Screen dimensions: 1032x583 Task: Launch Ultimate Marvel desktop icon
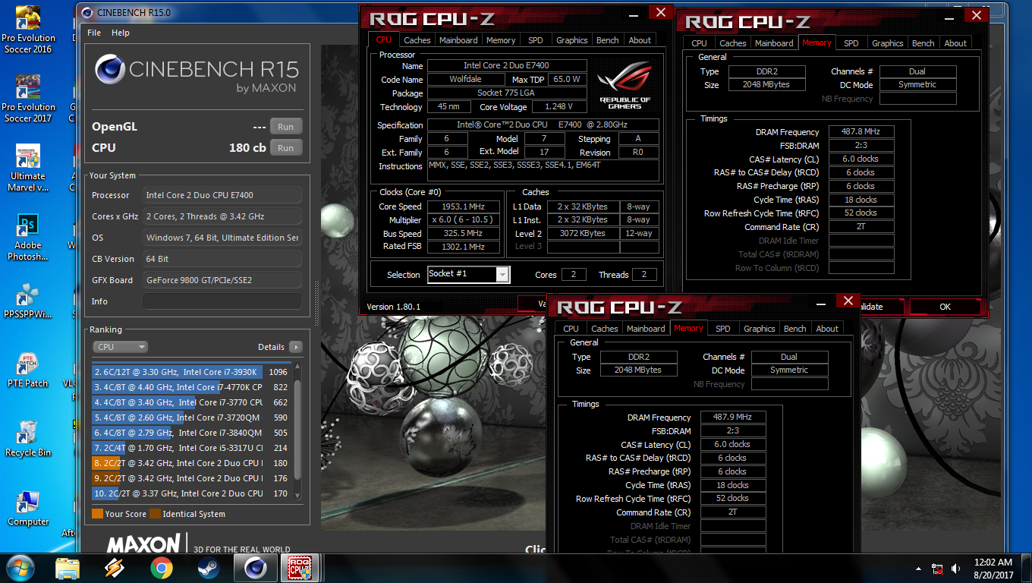click(28, 168)
